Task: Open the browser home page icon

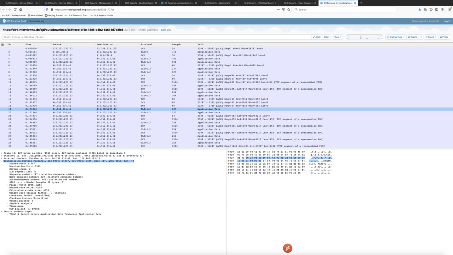Action: (x=21, y=9)
